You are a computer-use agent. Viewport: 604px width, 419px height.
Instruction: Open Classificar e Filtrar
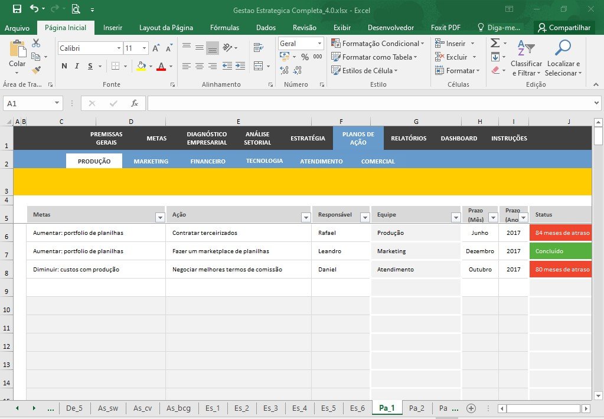click(526, 58)
